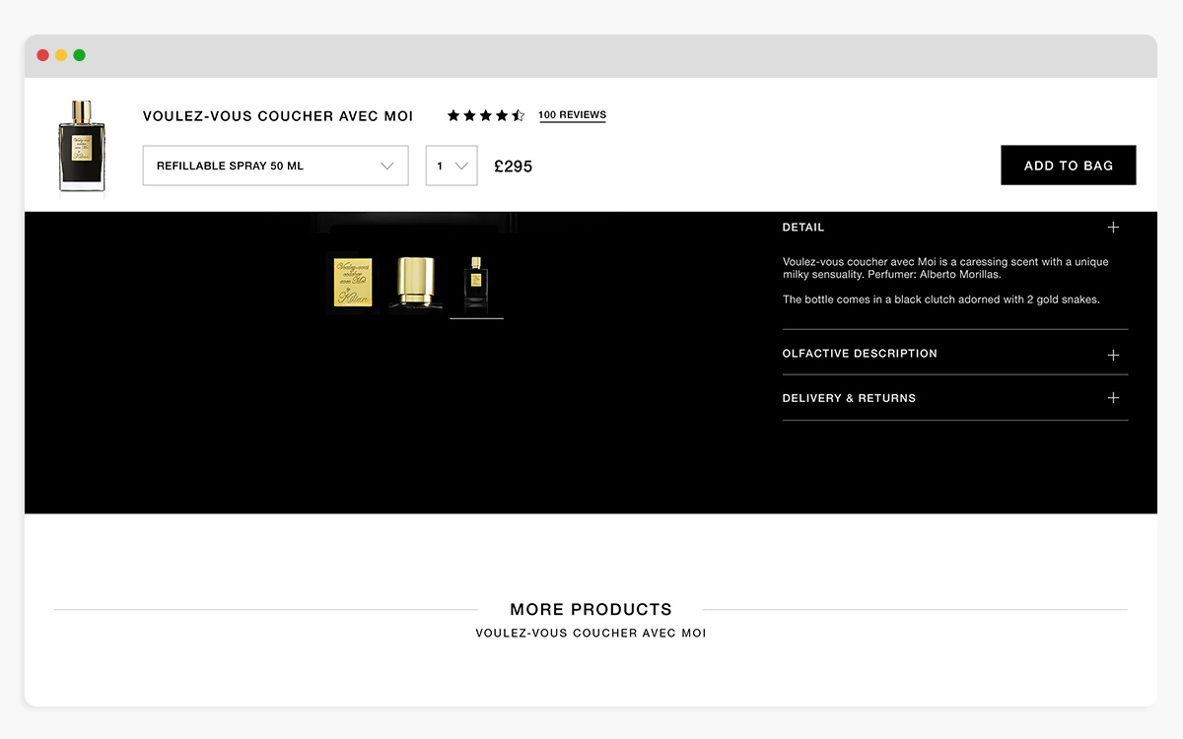The width and height of the screenshot is (1183, 739).
Task: Click the plus icon beside Delivery & Returns
Action: coord(1113,398)
